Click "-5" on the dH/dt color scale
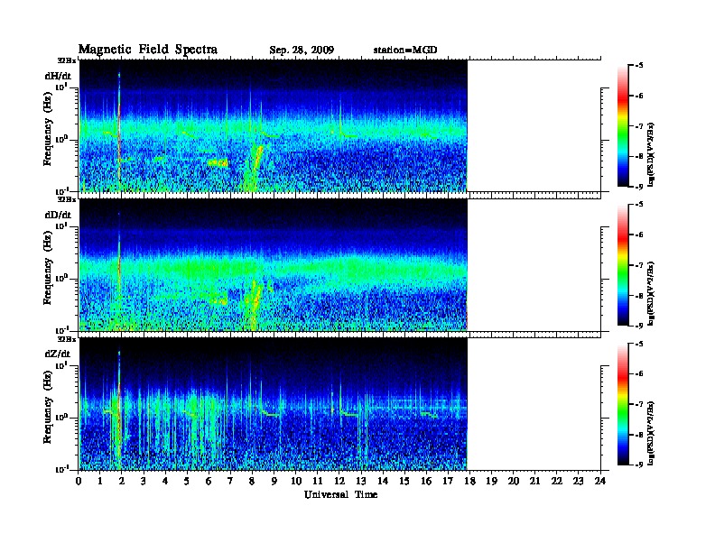 (639, 66)
